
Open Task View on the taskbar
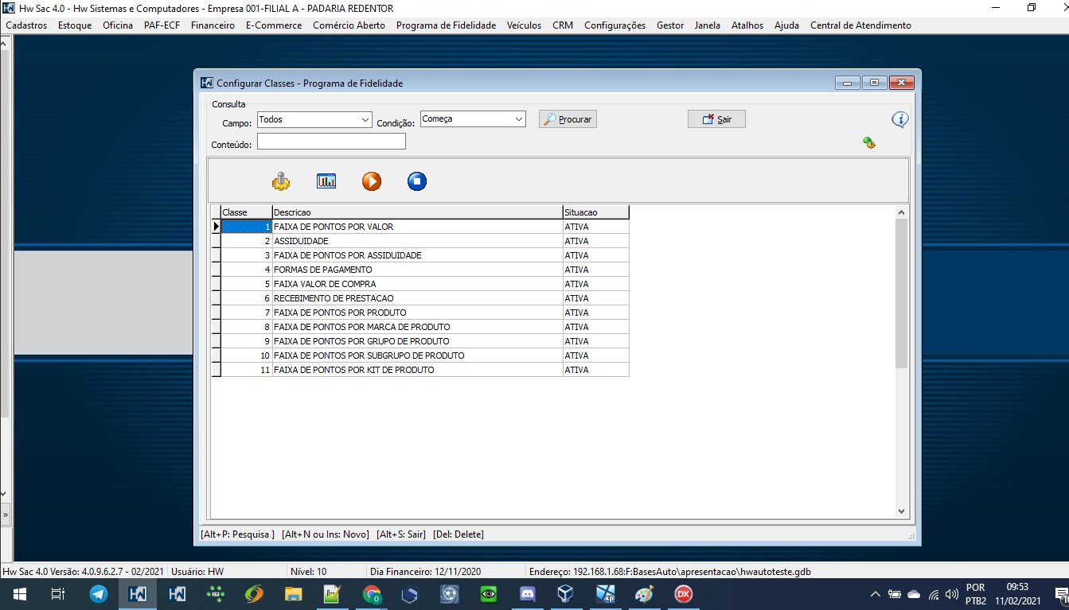pyautogui.click(x=58, y=593)
